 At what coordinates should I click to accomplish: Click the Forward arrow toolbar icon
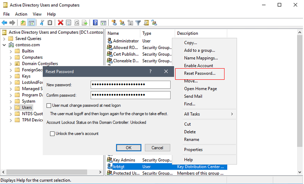[x=12, y=23]
